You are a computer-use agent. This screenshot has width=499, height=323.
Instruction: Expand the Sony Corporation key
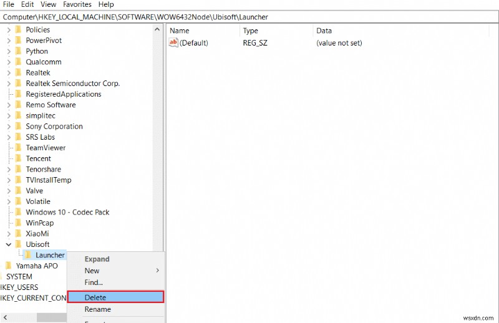coord(9,127)
